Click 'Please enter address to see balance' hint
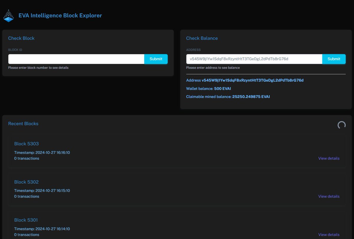Screen dimensions: 354x239 coord(213,68)
